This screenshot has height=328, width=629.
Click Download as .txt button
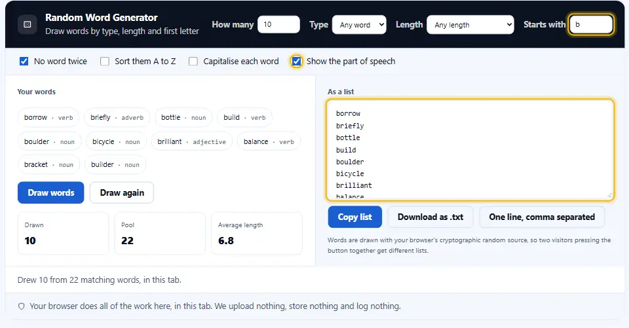(430, 217)
